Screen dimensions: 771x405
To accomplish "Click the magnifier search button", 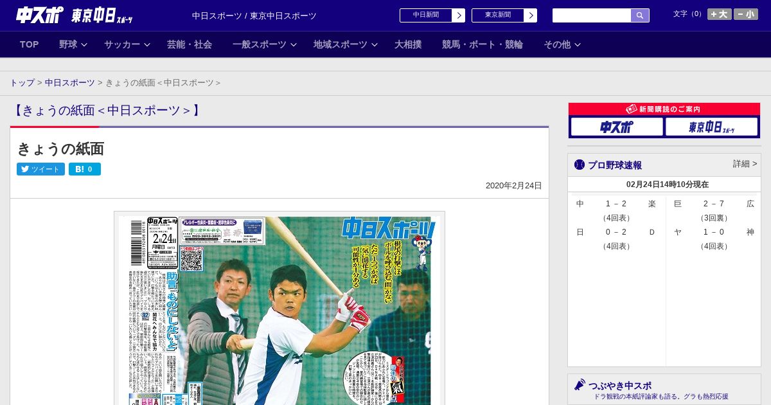I will [640, 15].
